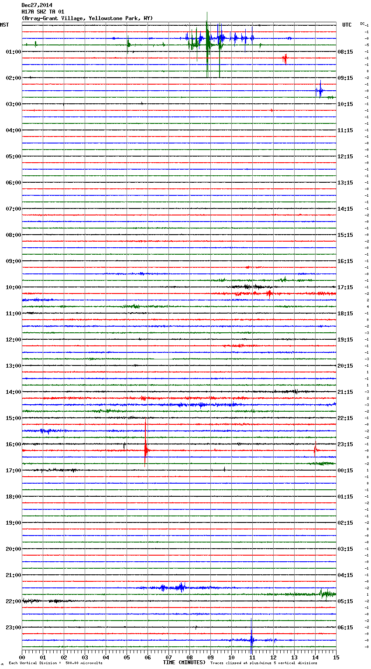Select the 05:00 MST hour label

pyautogui.click(x=14, y=157)
